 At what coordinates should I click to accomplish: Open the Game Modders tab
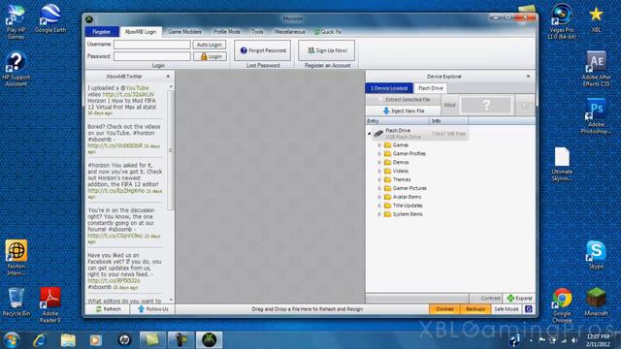[184, 32]
